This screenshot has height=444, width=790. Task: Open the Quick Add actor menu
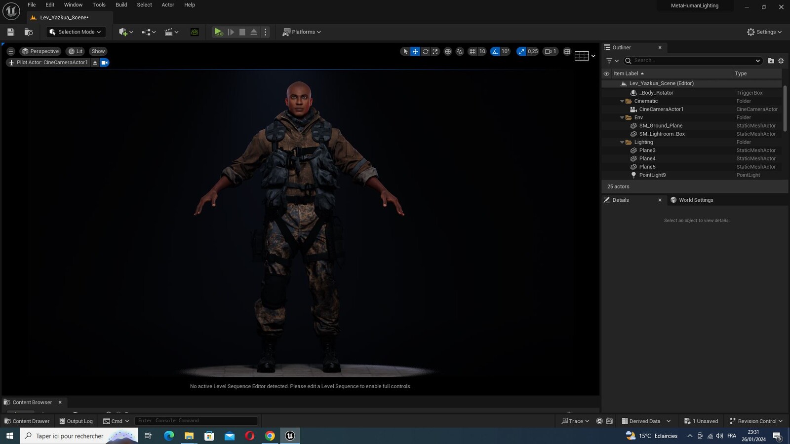[x=126, y=32]
